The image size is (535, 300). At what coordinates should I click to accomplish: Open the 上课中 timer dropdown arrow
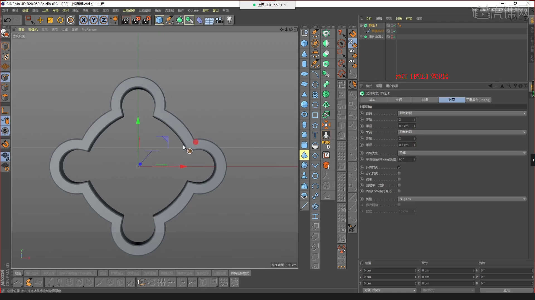click(x=285, y=5)
